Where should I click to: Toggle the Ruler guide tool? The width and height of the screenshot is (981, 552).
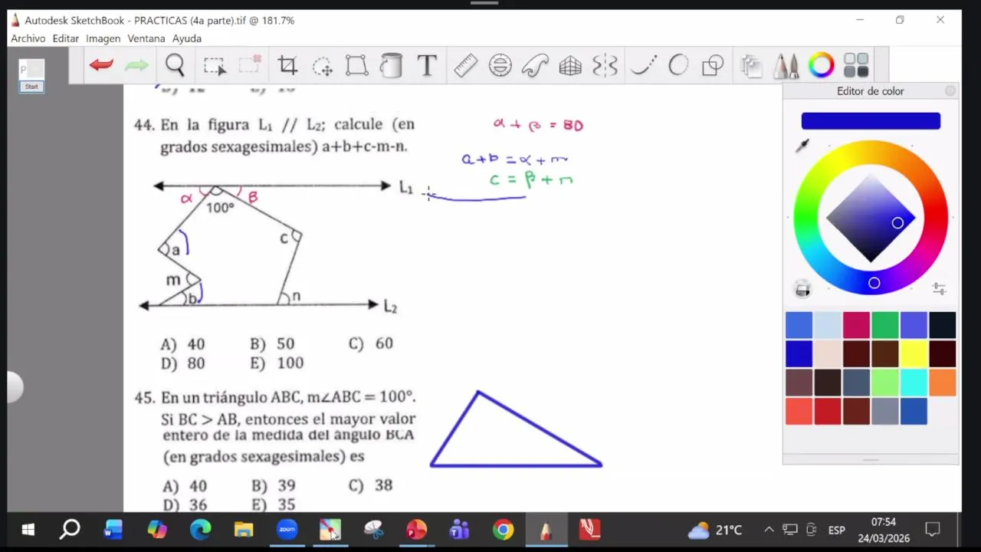[465, 66]
